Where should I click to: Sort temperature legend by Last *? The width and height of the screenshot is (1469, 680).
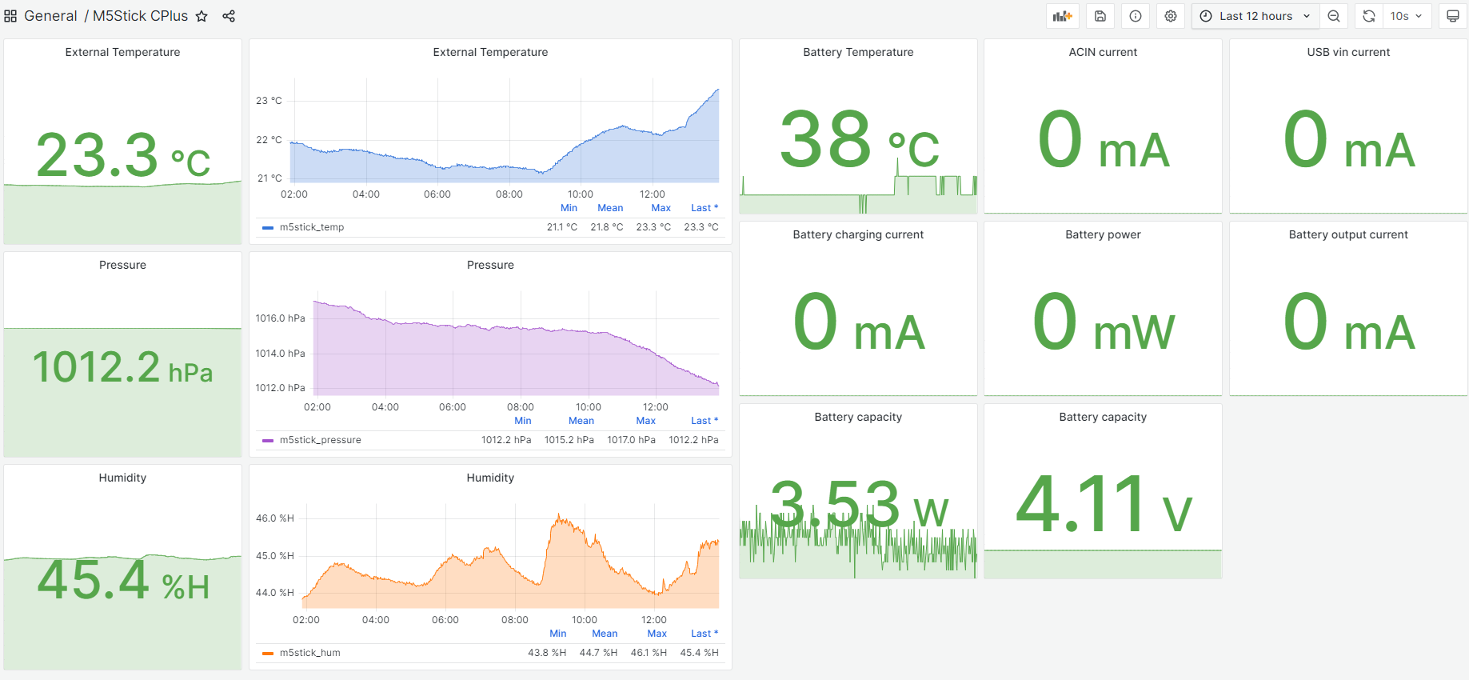(x=705, y=208)
